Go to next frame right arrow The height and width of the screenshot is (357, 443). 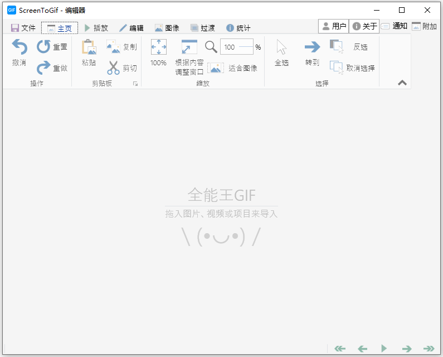tap(407, 349)
